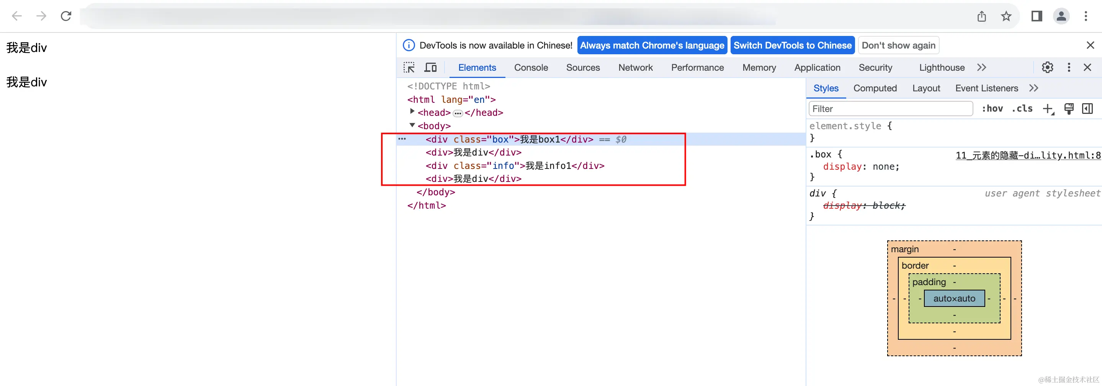Open the Application tab
Screen dimensions: 1102x386
tap(817, 68)
